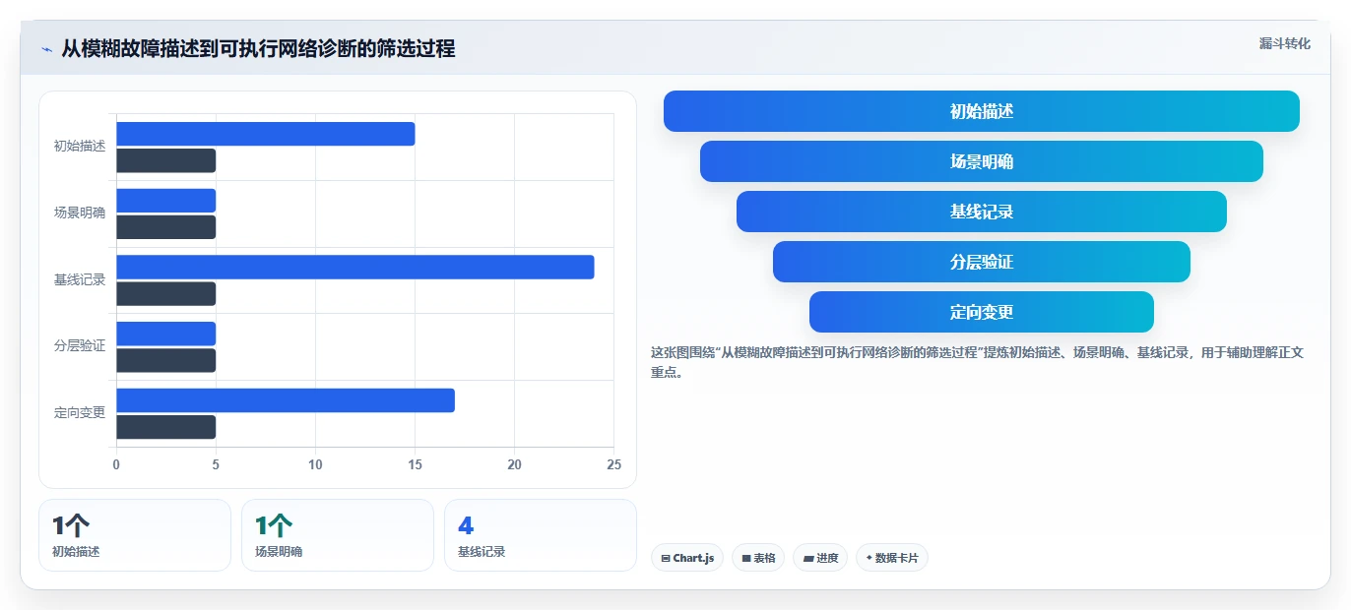The height and width of the screenshot is (610, 1351).
Task: Click the blue bar for 定向变更
Action: coord(286,400)
